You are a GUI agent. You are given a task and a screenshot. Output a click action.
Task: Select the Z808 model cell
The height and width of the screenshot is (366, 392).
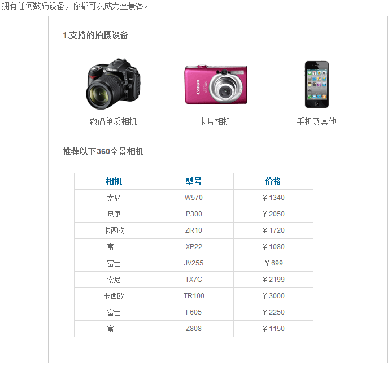pyautogui.click(x=194, y=329)
